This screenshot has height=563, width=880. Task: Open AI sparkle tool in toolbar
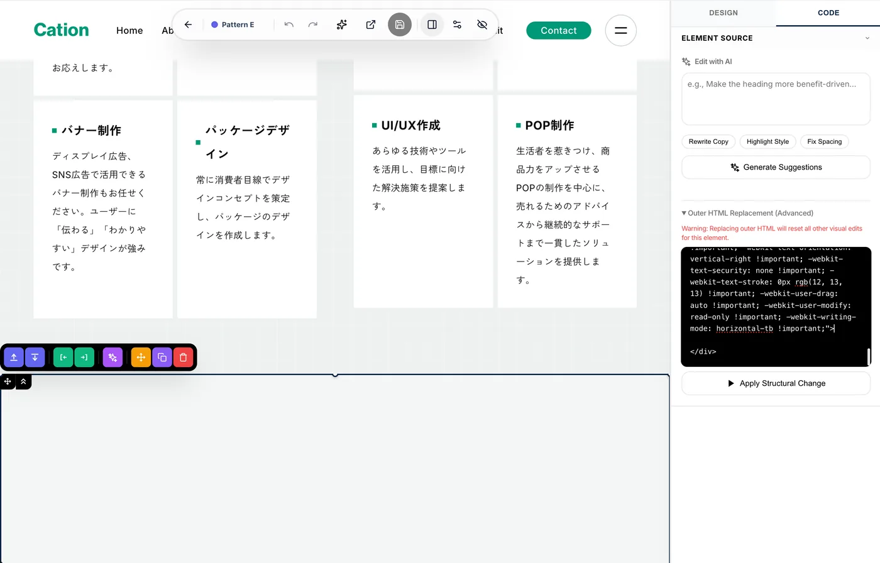342,25
